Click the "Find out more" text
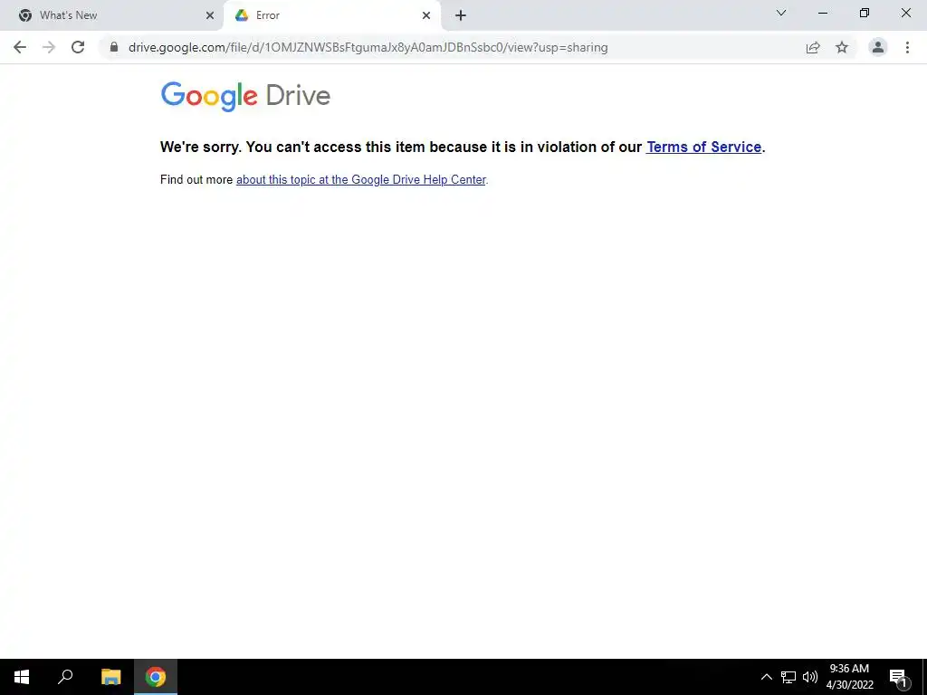The image size is (927, 695). tap(196, 180)
